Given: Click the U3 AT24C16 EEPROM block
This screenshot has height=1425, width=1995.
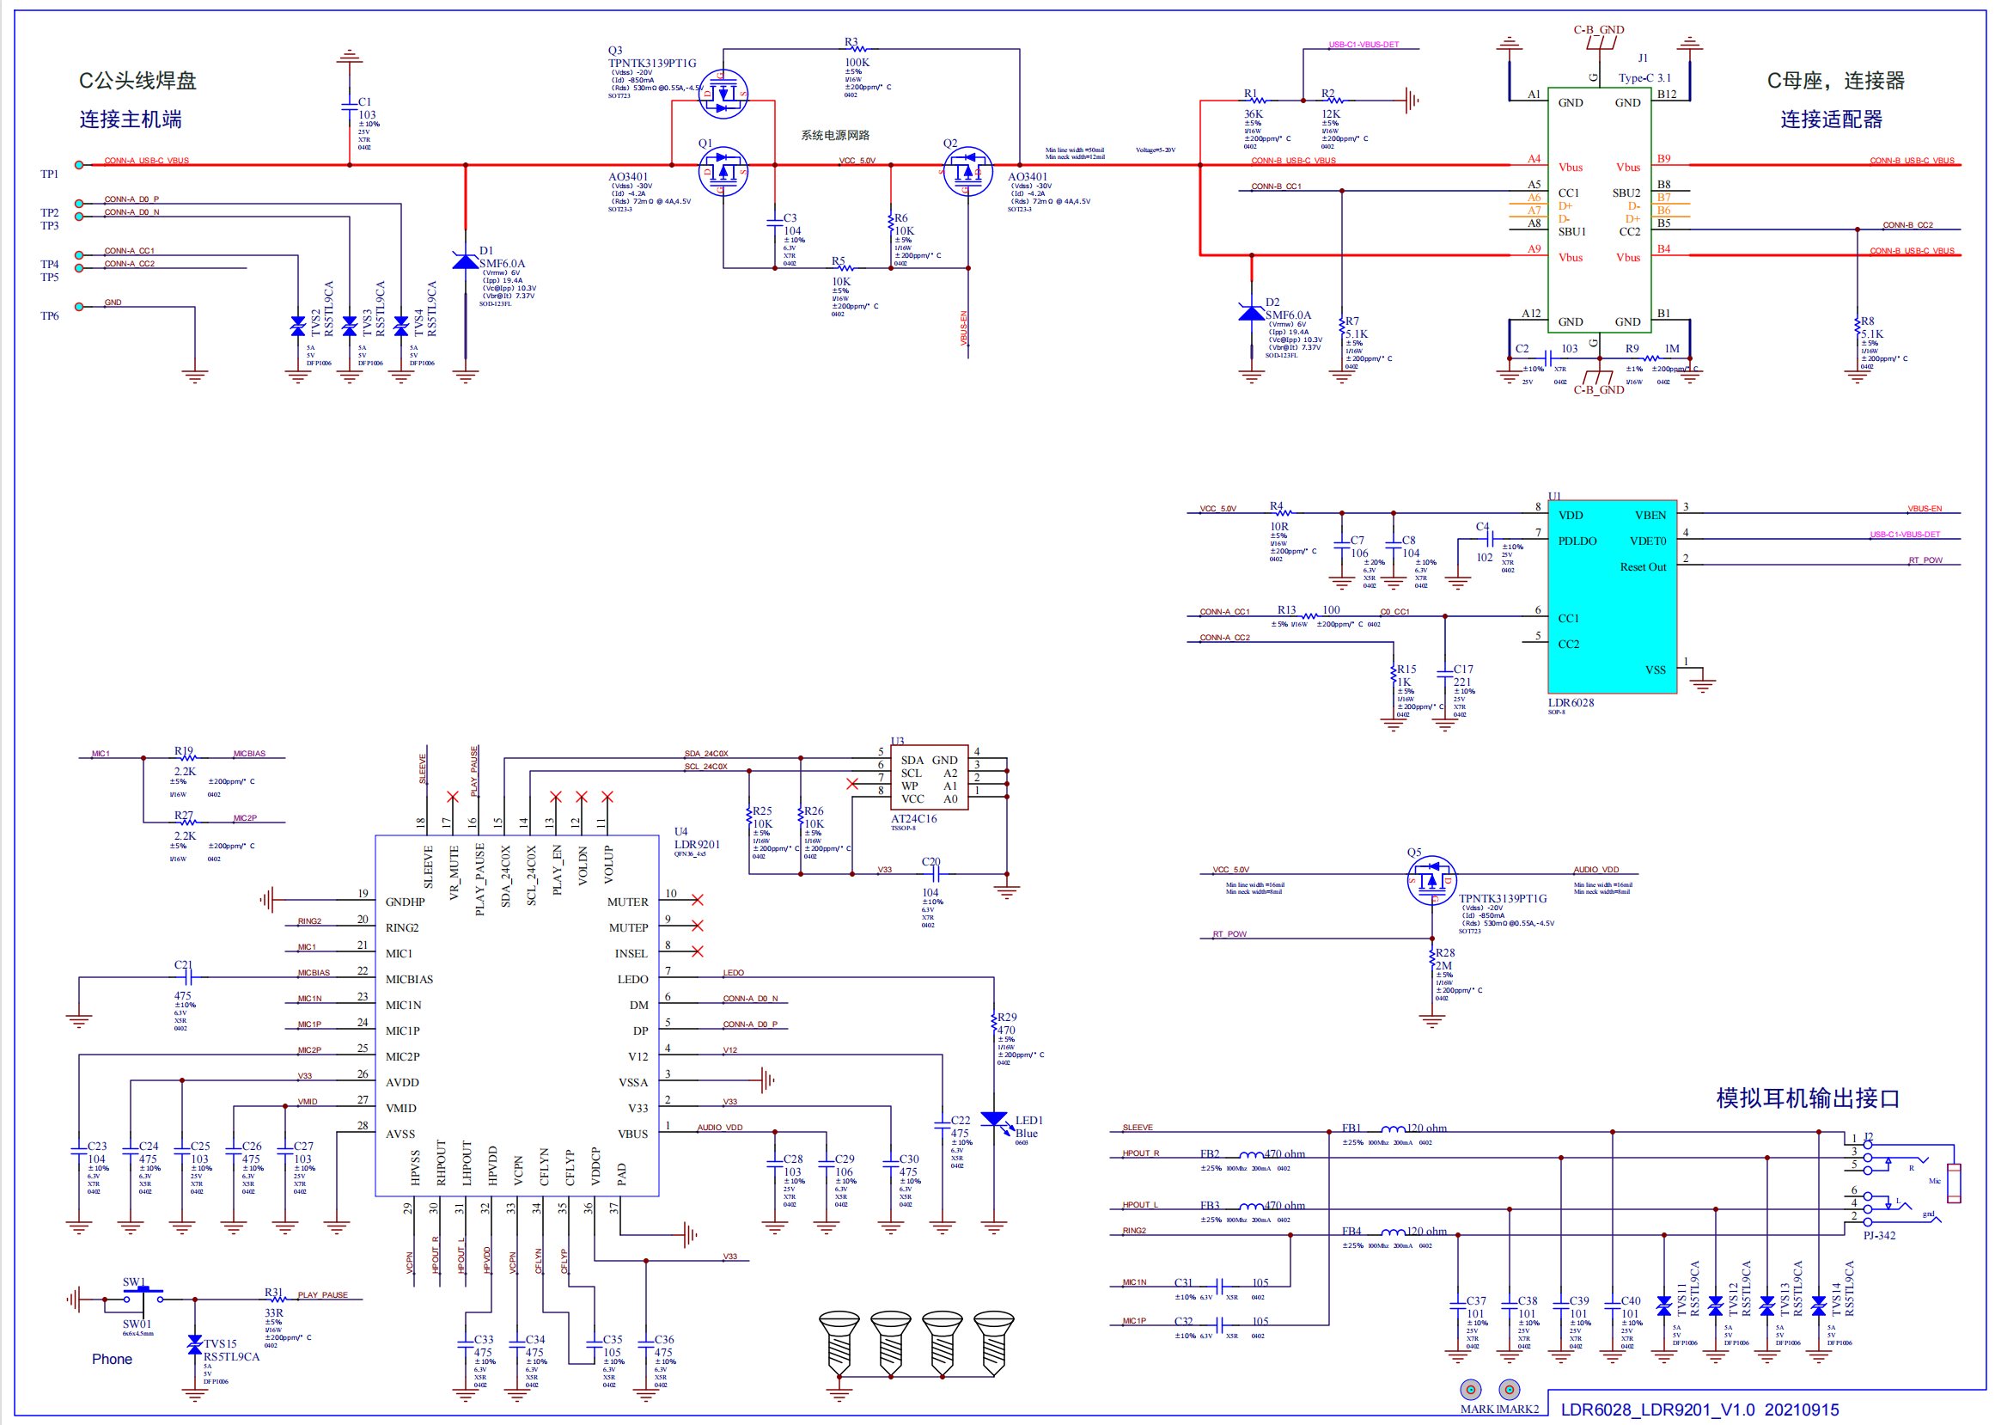Looking at the screenshot, I should (929, 779).
